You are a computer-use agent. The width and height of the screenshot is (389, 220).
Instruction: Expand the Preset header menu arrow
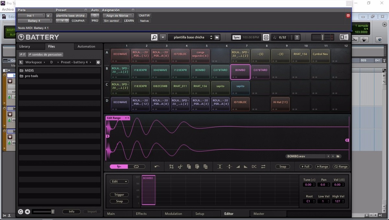86,10
